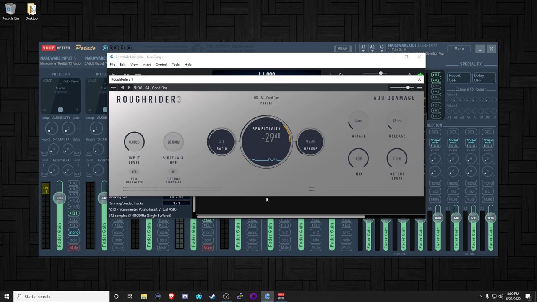Open Cantabile Help menu
The width and height of the screenshot is (537, 302).
click(x=188, y=65)
